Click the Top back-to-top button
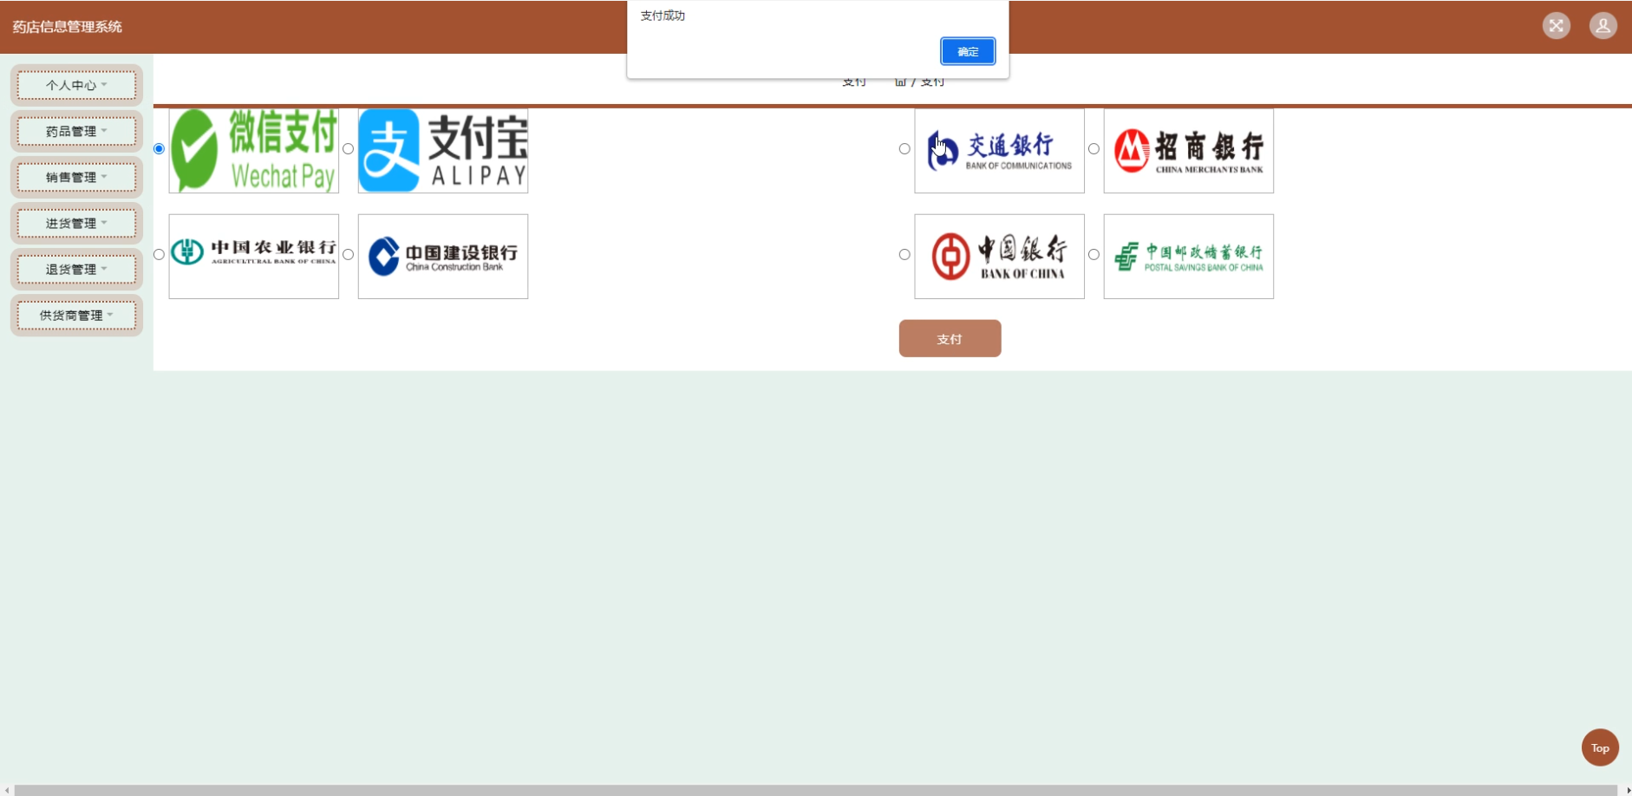The image size is (1632, 796). point(1600,747)
